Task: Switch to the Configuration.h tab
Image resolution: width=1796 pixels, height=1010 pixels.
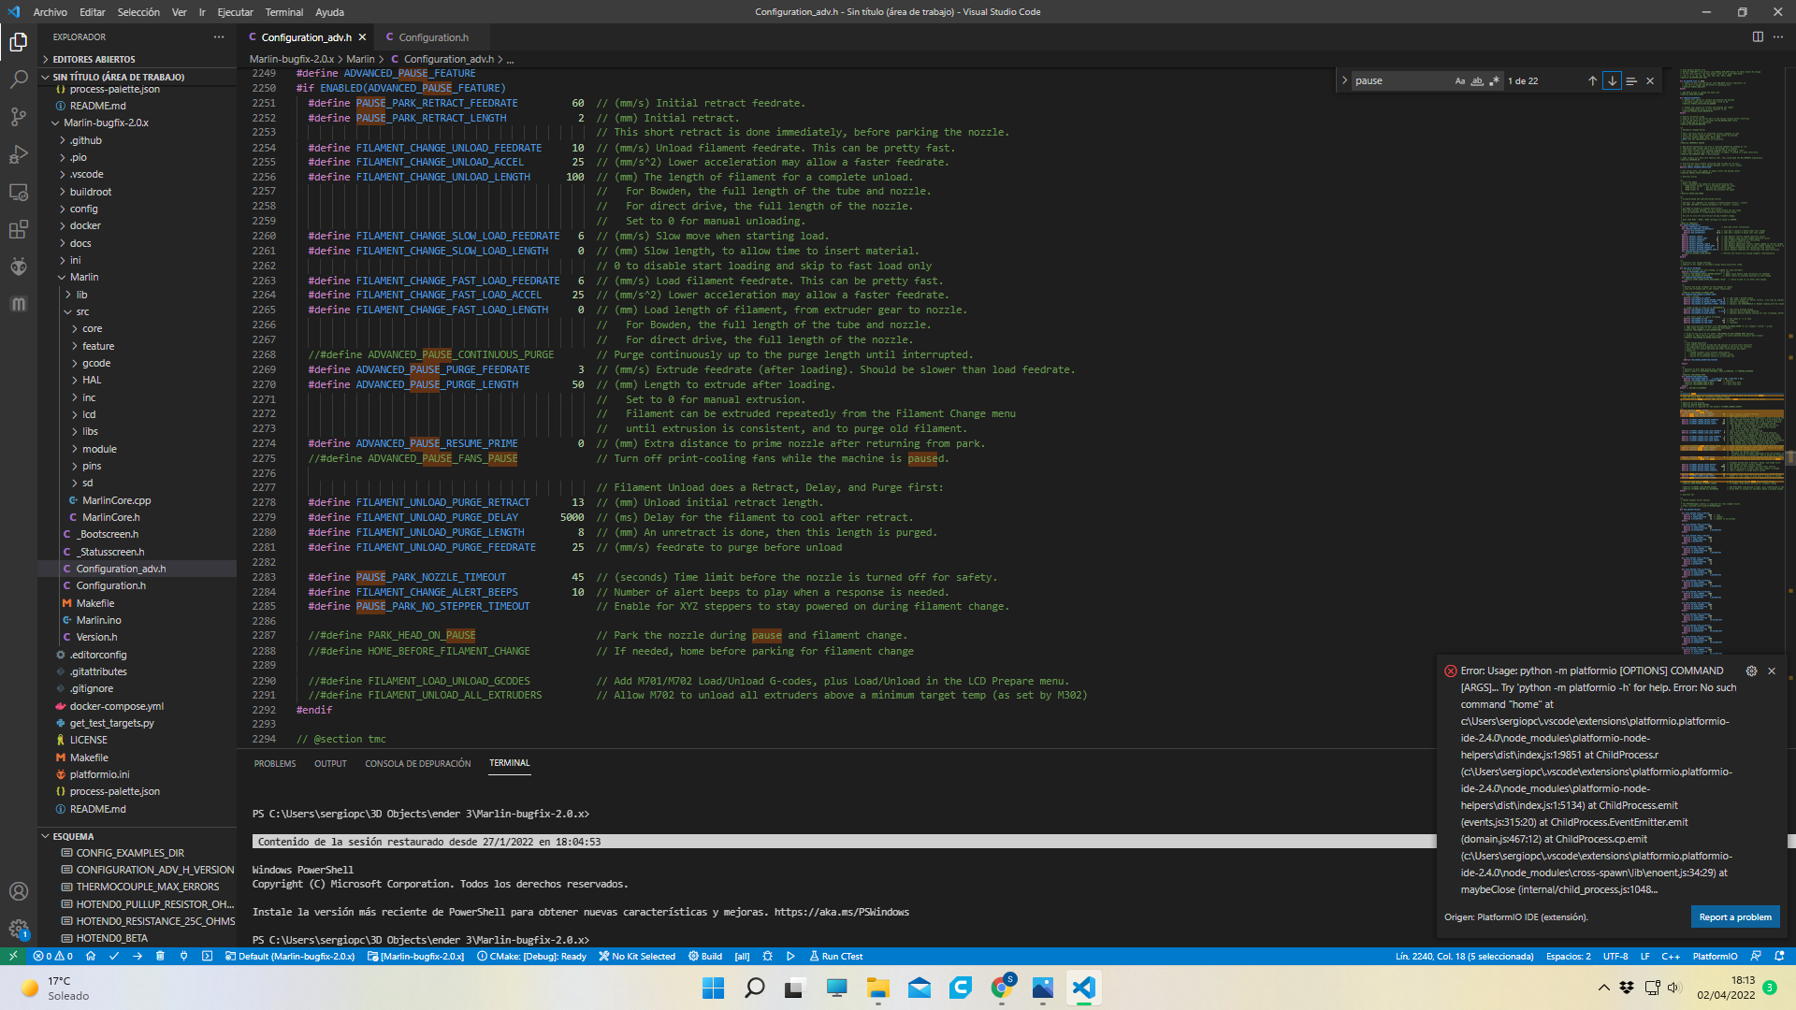Action: (433, 37)
